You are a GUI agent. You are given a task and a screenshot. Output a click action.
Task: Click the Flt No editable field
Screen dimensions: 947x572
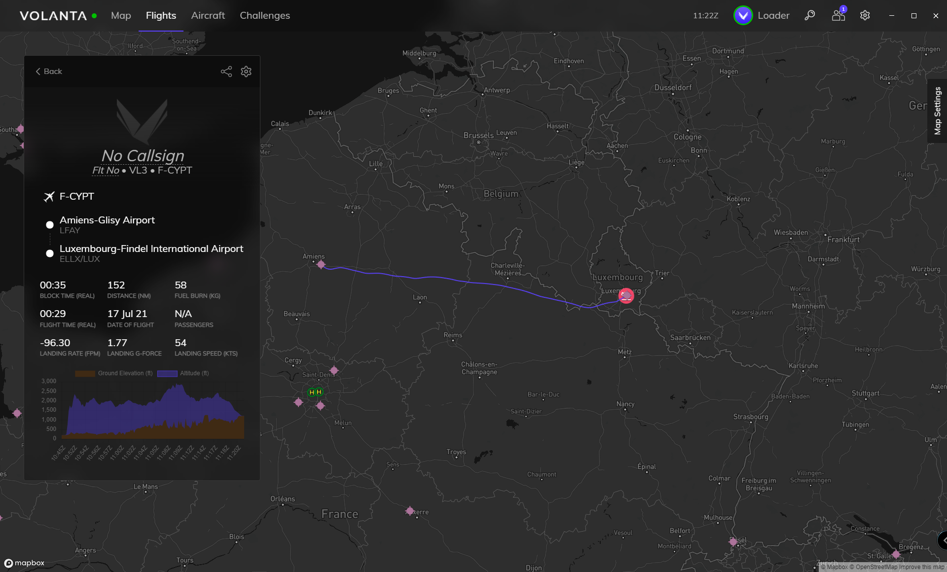(106, 171)
